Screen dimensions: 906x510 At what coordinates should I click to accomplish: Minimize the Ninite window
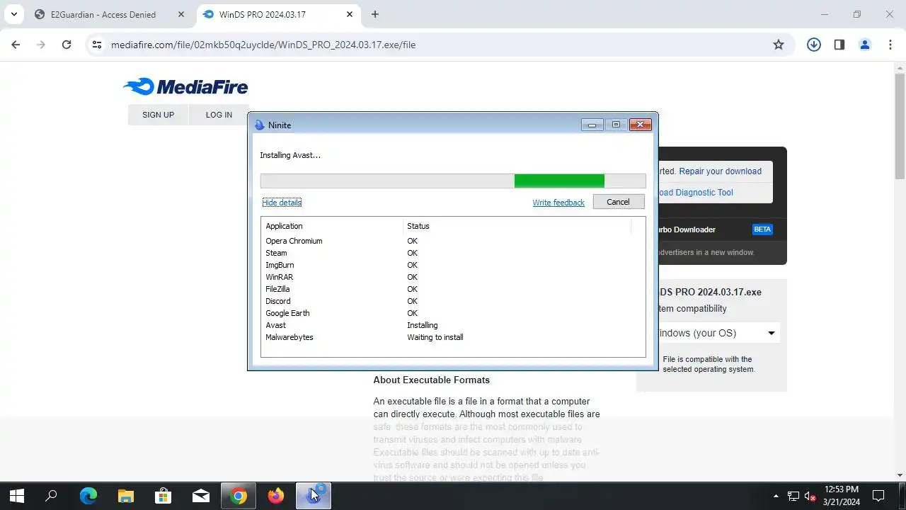(x=592, y=125)
